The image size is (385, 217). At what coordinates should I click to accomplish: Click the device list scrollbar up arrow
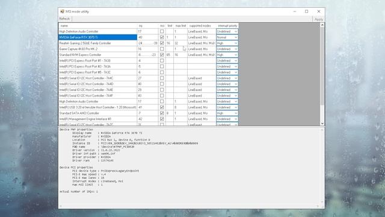coord(322,25)
